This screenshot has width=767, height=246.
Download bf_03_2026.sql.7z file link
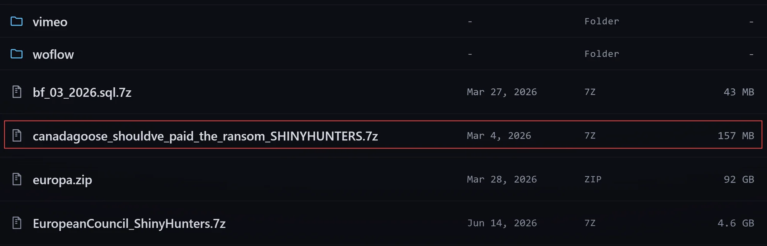tap(82, 93)
